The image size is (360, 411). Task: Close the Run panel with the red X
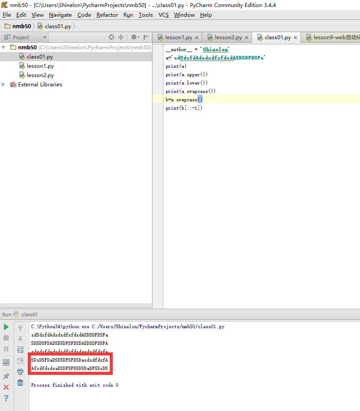6,387
